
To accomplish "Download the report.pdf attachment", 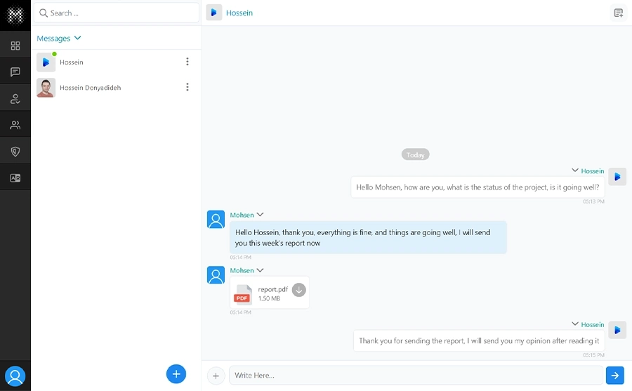I will point(299,290).
